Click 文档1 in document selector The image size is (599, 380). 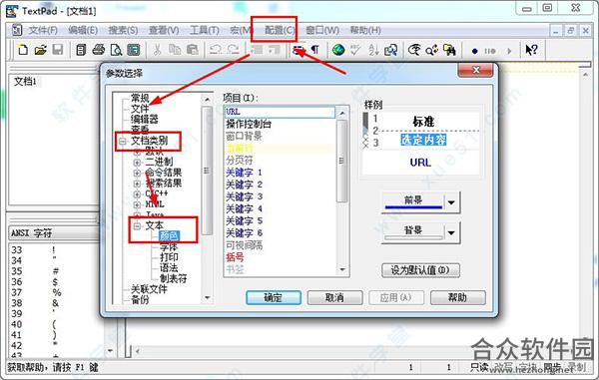click(x=25, y=81)
